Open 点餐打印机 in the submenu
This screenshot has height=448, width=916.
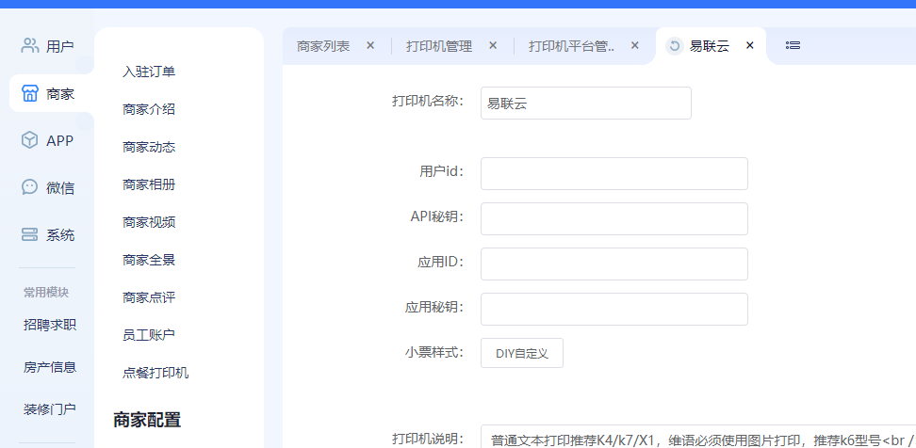(x=155, y=373)
